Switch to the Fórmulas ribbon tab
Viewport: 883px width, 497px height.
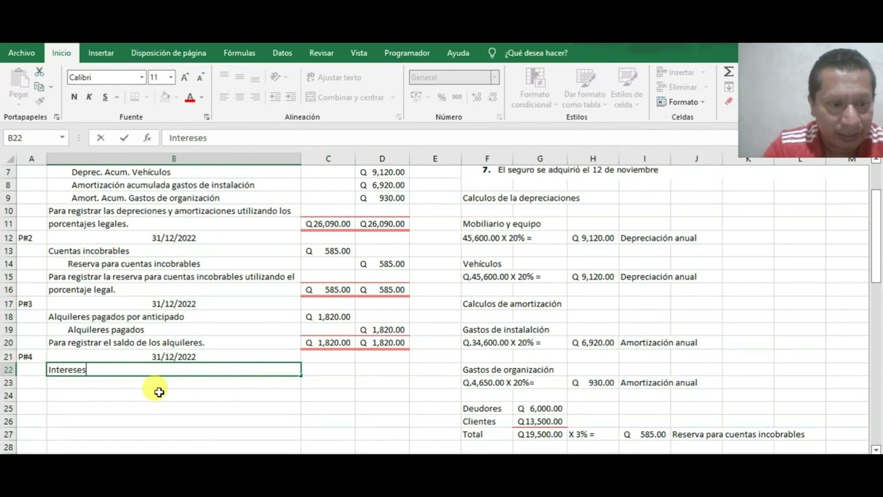[x=239, y=52]
